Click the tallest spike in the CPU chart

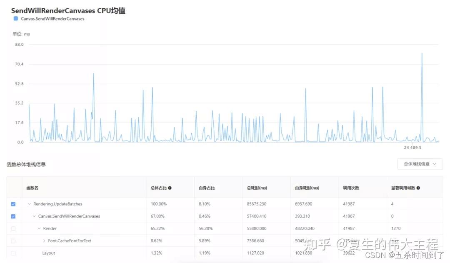422,54
